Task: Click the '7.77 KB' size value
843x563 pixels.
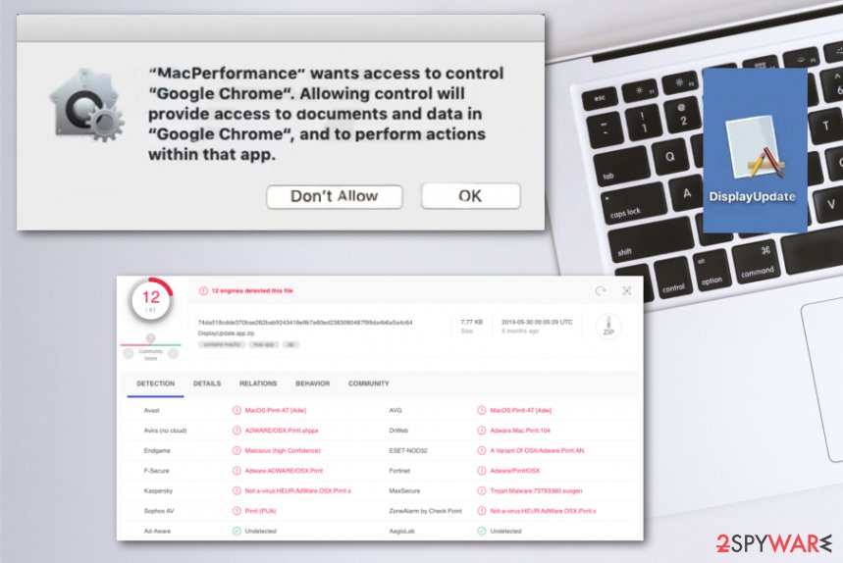Action: (471, 322)
